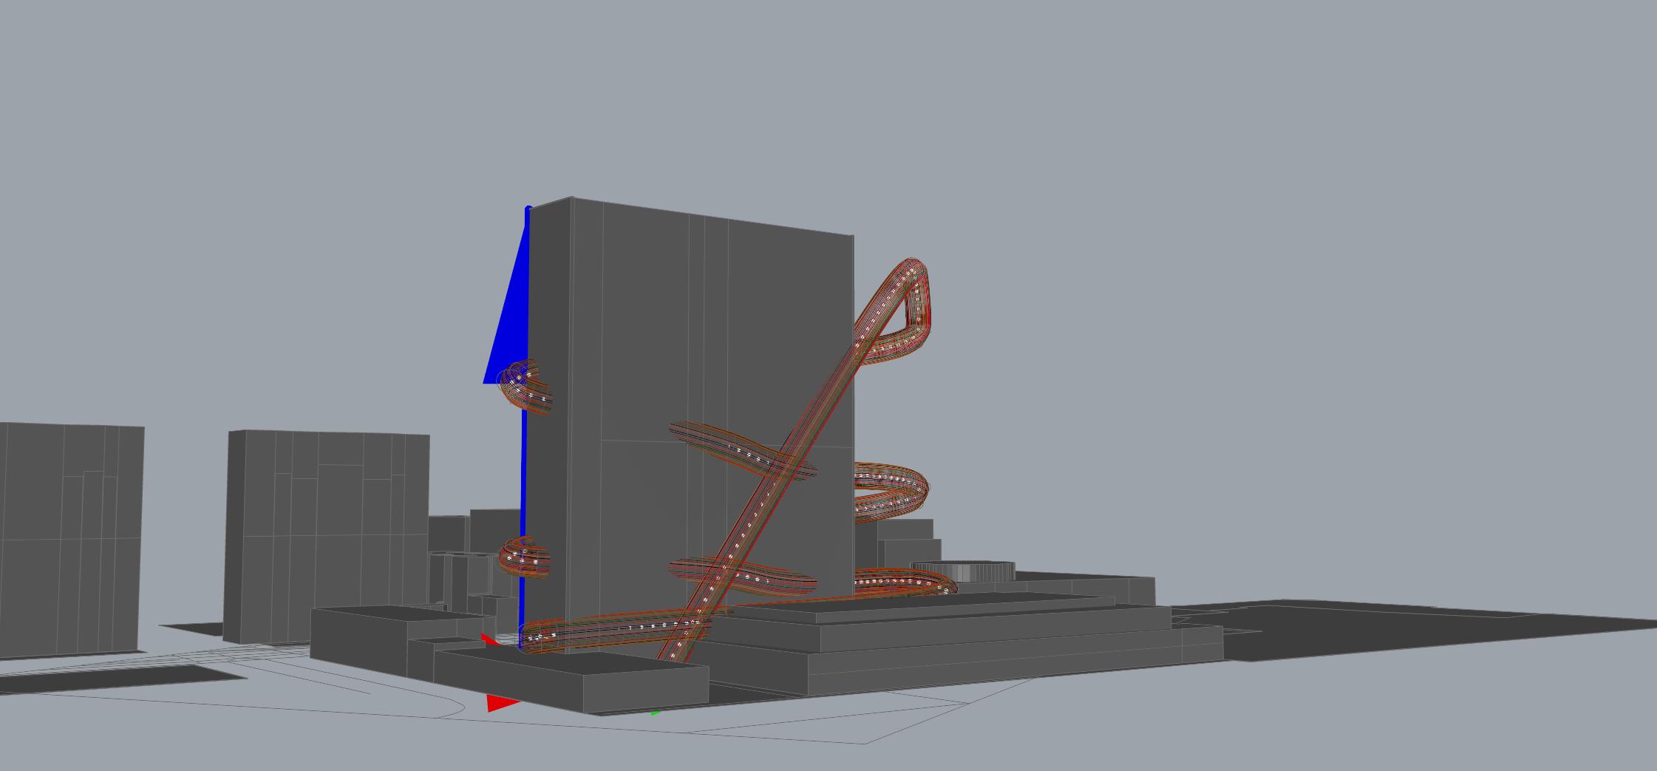Click the dark flat ground slab at right
Screen dimensions: 1657x771
(x=1404, y=628)
